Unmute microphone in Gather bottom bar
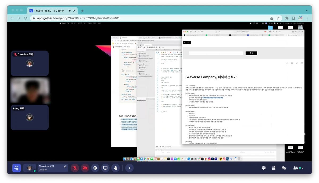This screenshot has width=319, height=183. tap(75, 168)
